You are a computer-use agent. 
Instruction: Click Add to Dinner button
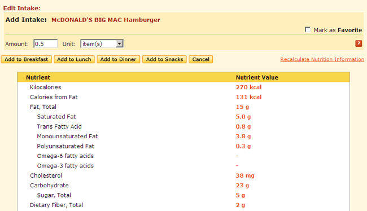point(118,59)
